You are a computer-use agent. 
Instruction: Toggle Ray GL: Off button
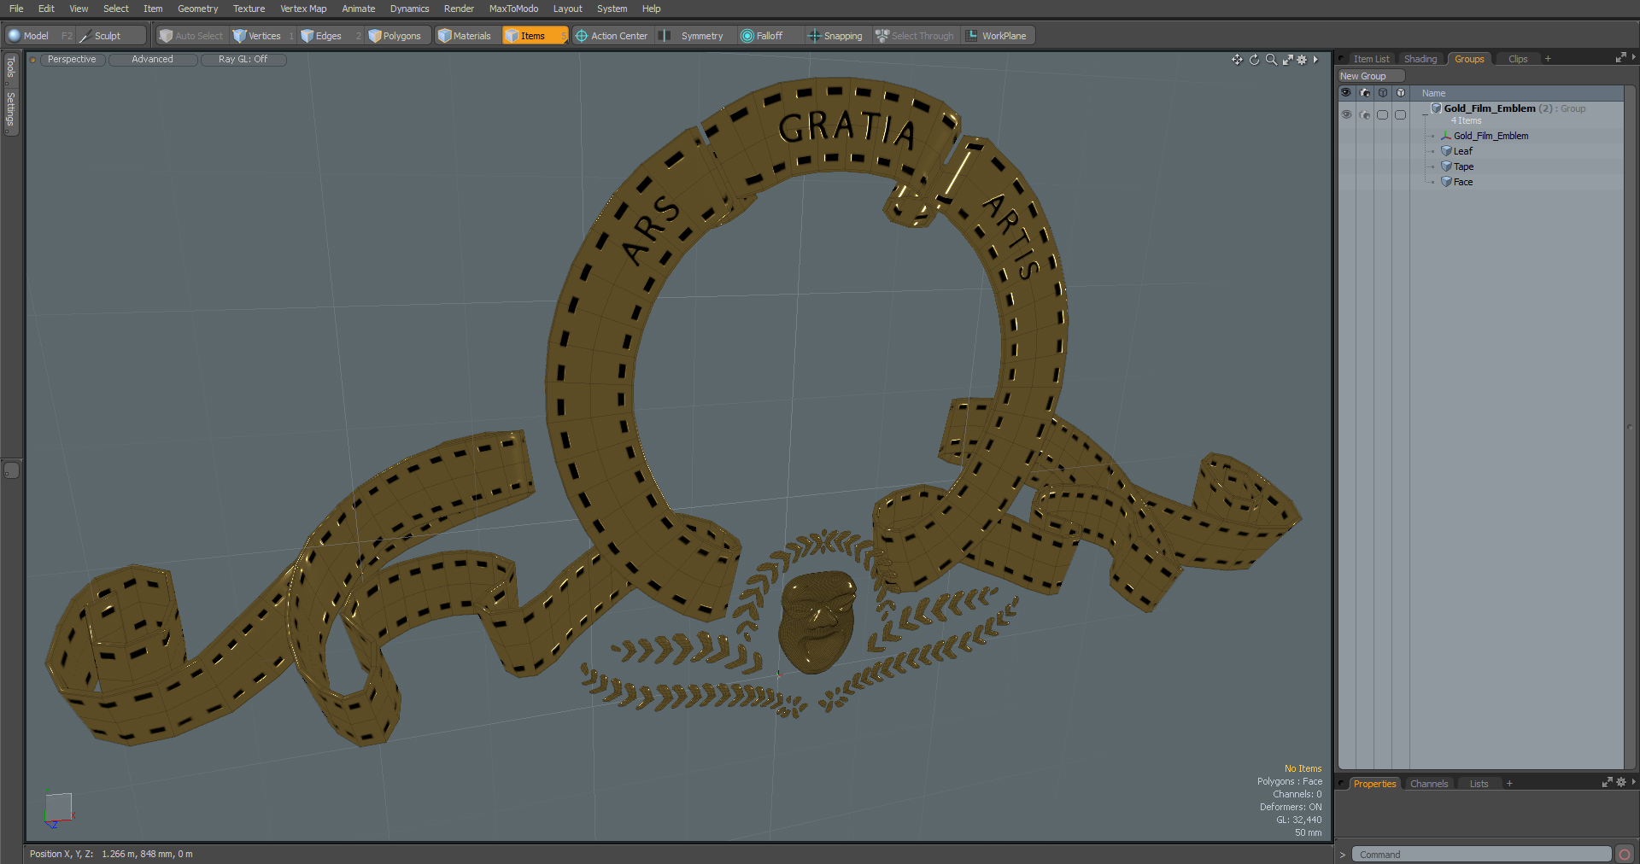click(x=243, y=60)
